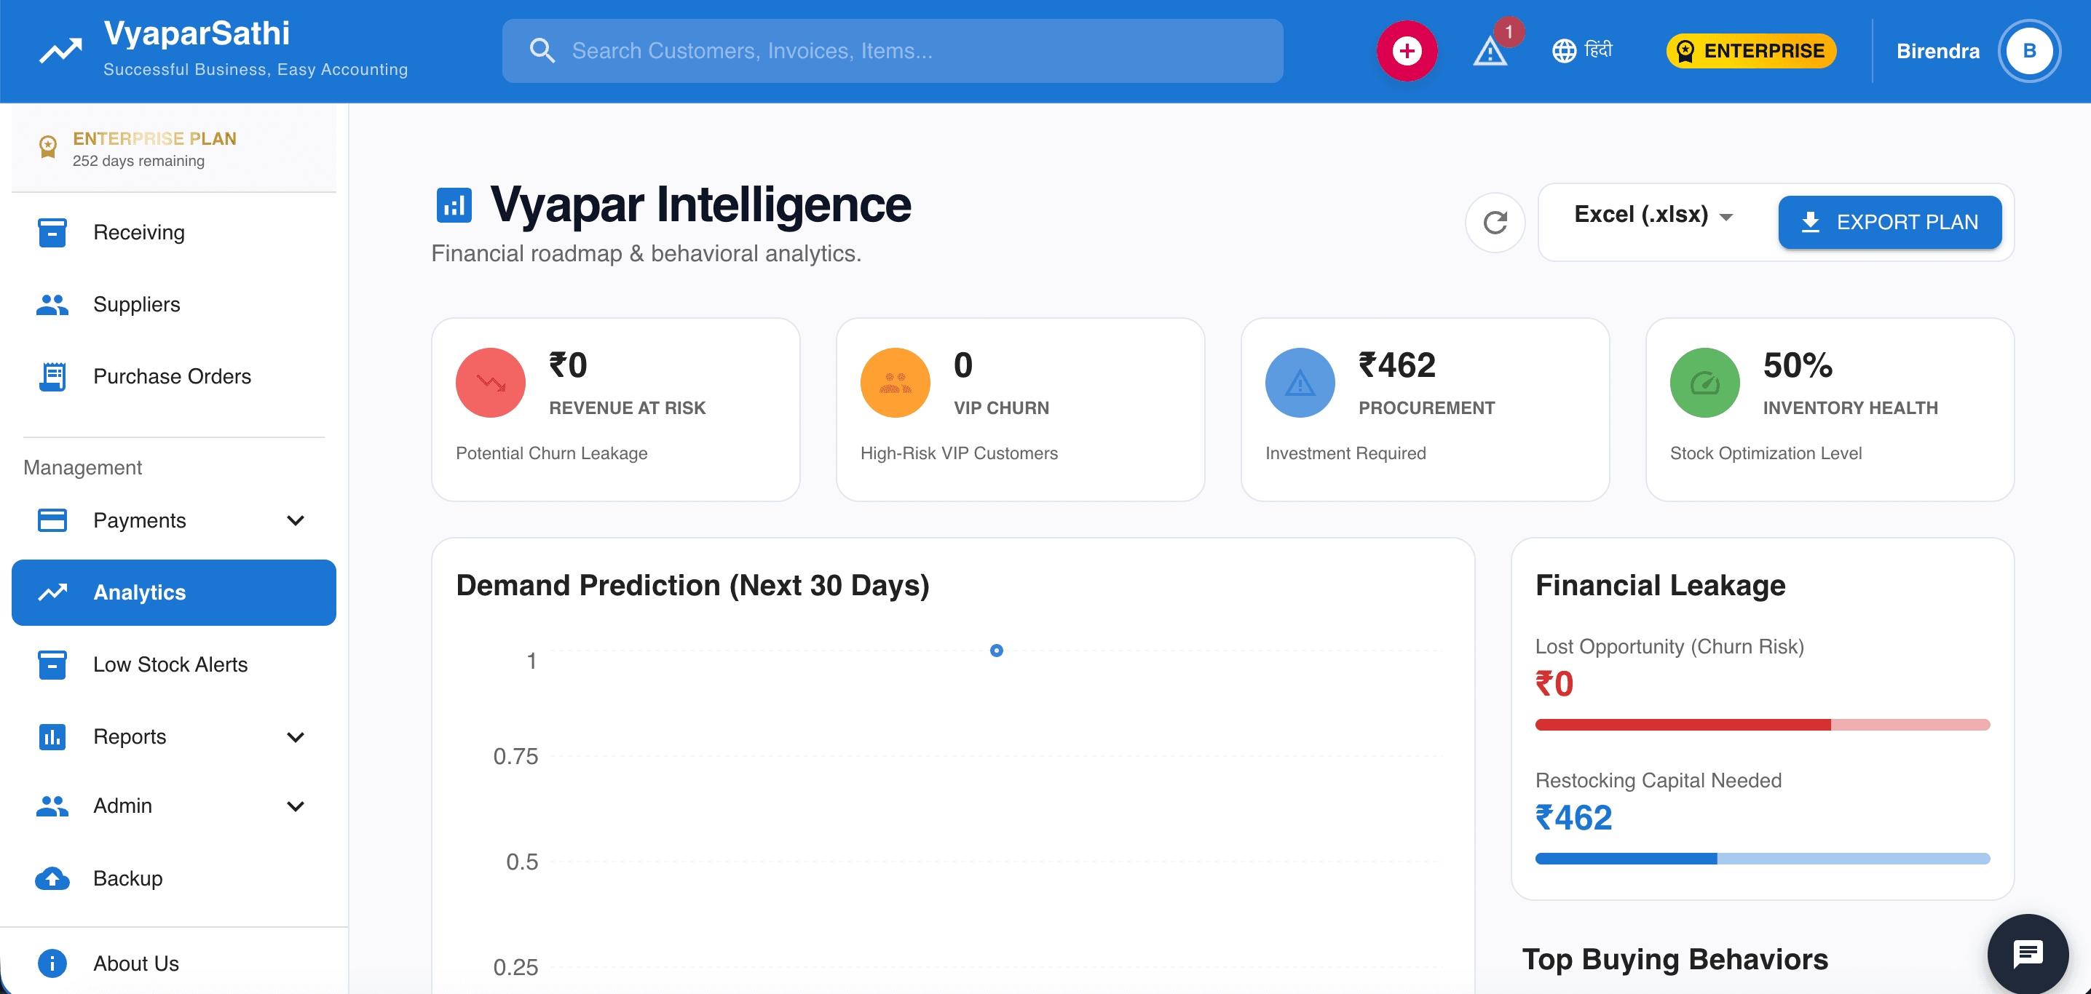Click 'Top Buying Behaviors' heading
Viewport: 2091px width, 994px height.
[1675, 959]
